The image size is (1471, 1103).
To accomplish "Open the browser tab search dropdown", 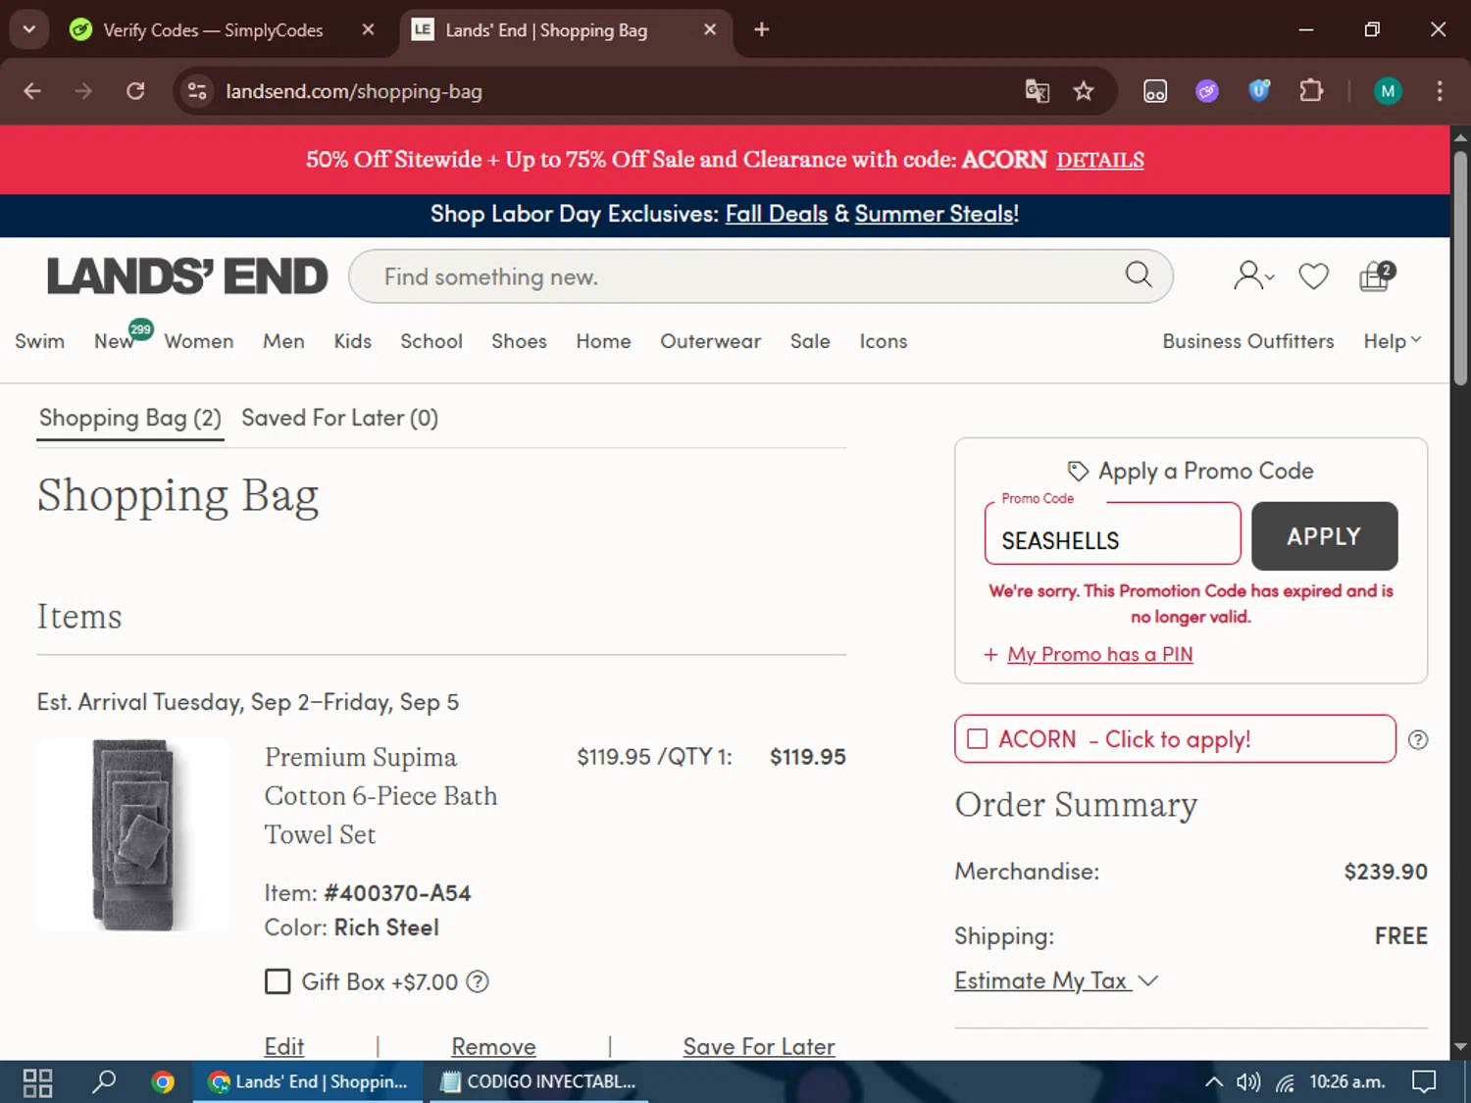I will [29, 29].
